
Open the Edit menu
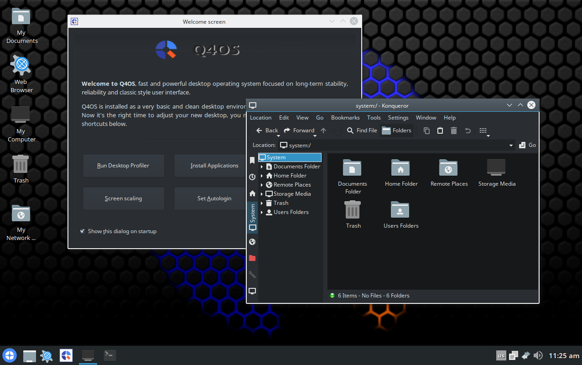[284, 118]
